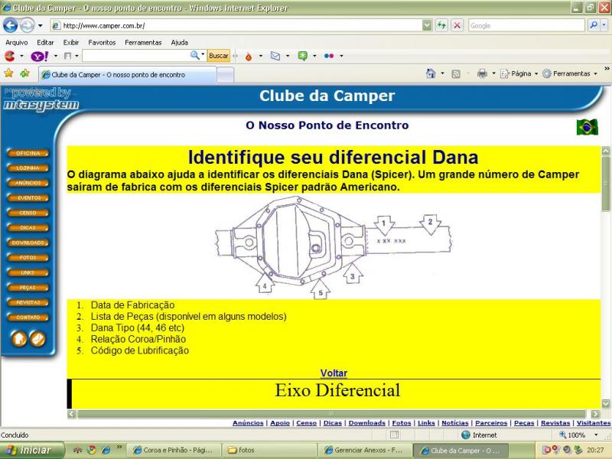This screenshot has height=459, width=612.
Task: Click the Internet zone globe in status bar
Action: coord(466,435)
